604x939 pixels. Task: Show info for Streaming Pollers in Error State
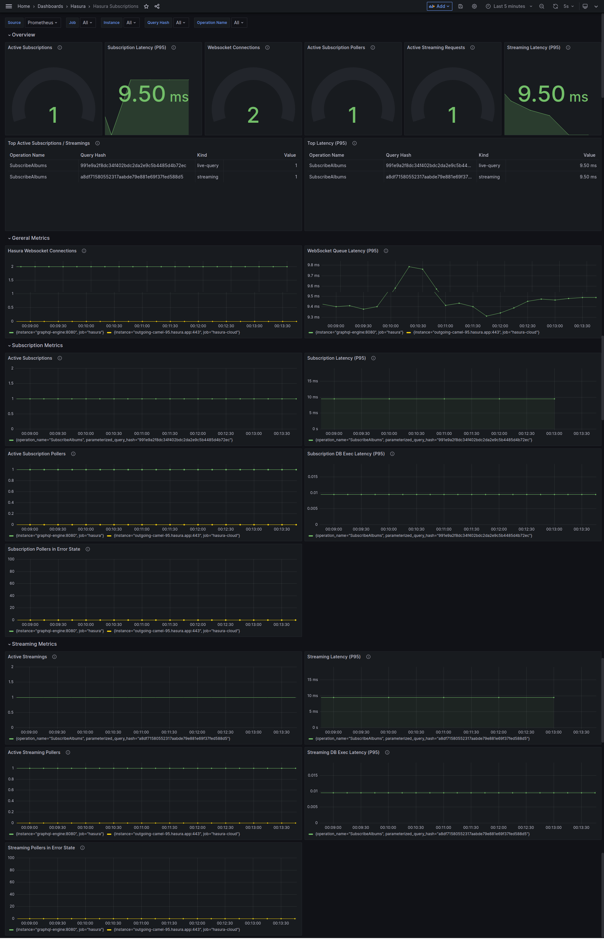point(82,848)
